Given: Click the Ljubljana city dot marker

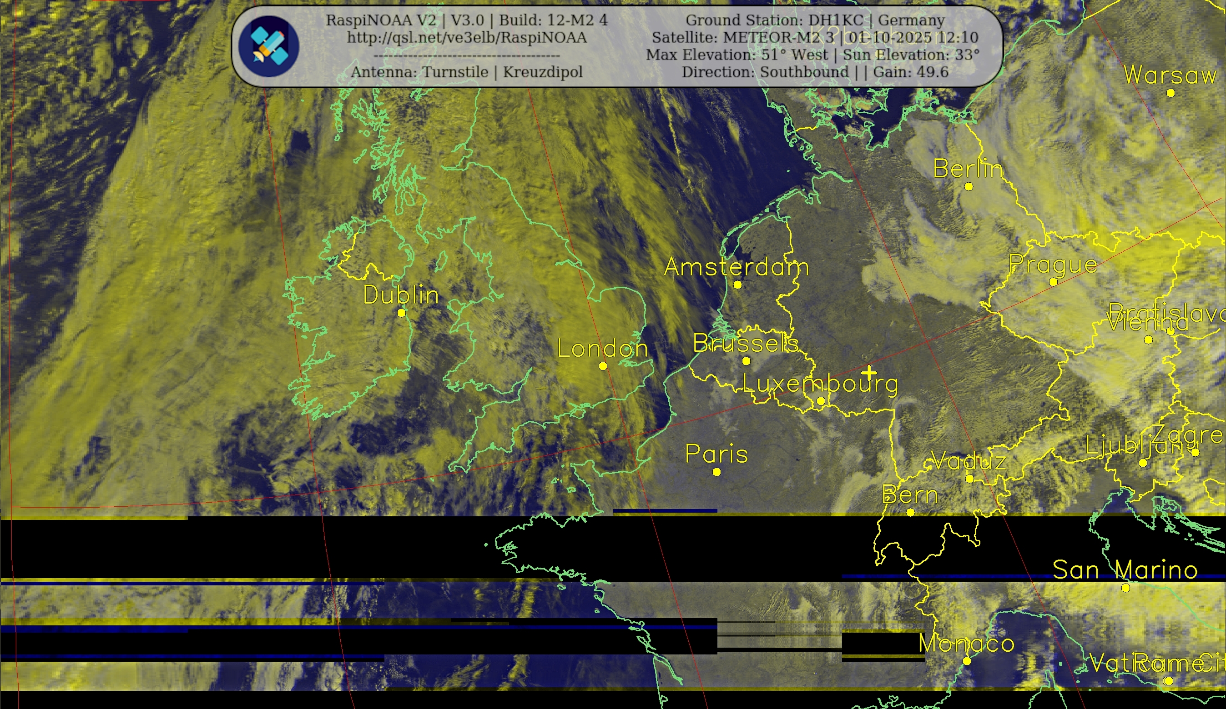Looking at the screenshot, I should (1143, 463).
